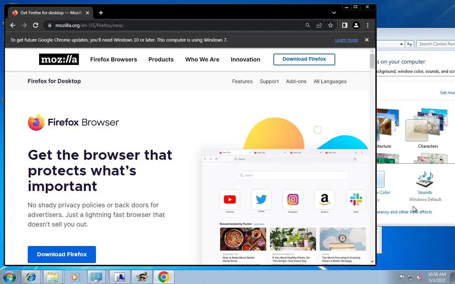Open the Personalization window taskbar item
455x284 pixels.
pos(120,277)
